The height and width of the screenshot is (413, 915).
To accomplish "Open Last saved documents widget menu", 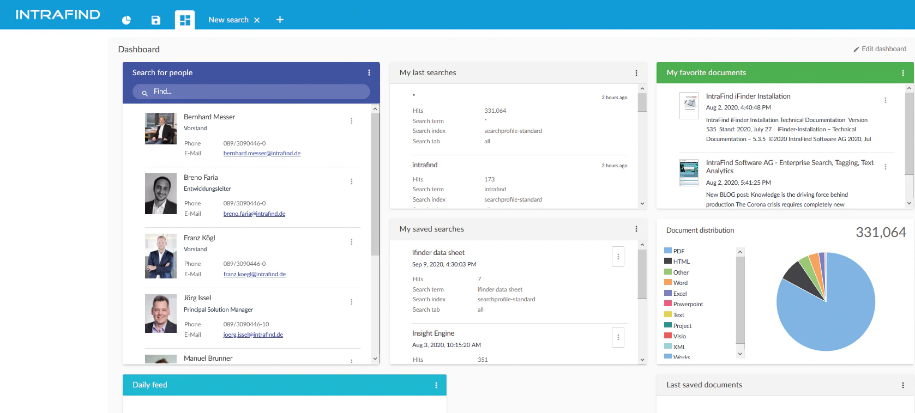I will tap(902, 385).
